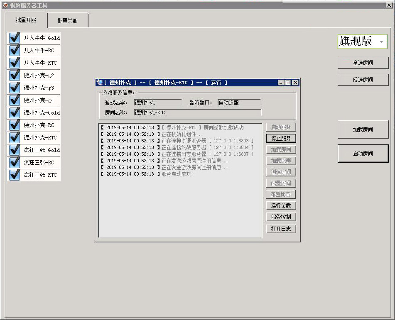The height and width of the screenshot is (320, 395).
Task: Click 反选房间 to invert selection
Action: point(363,80)
